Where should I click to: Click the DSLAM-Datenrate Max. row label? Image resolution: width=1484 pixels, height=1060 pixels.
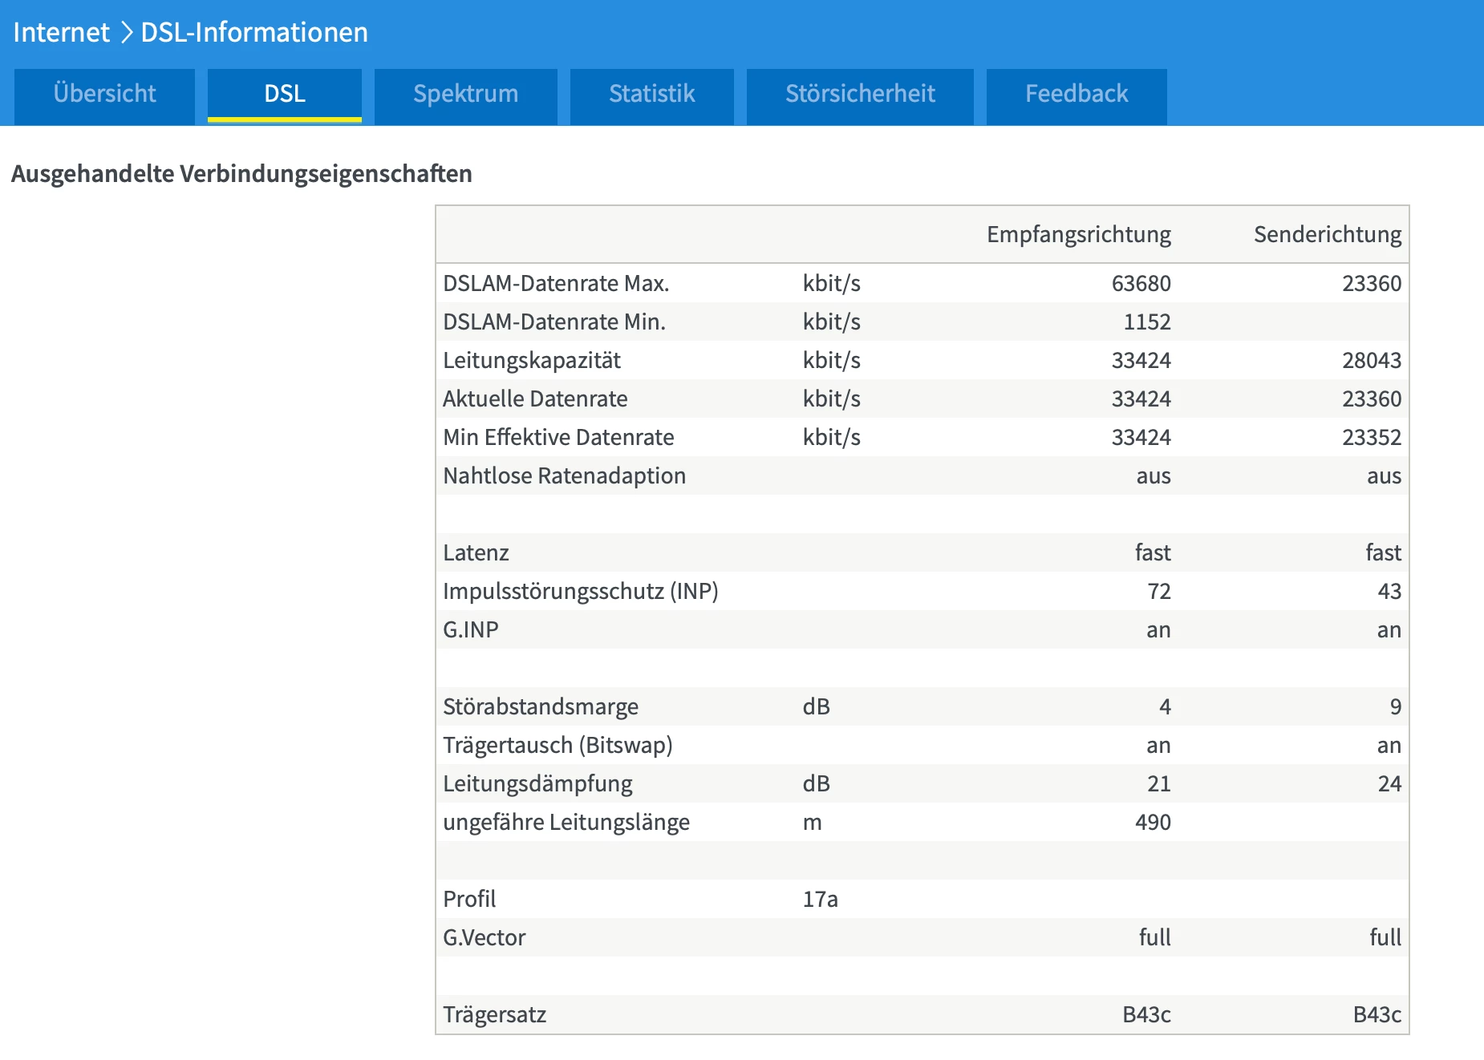[x=556, y=284]
